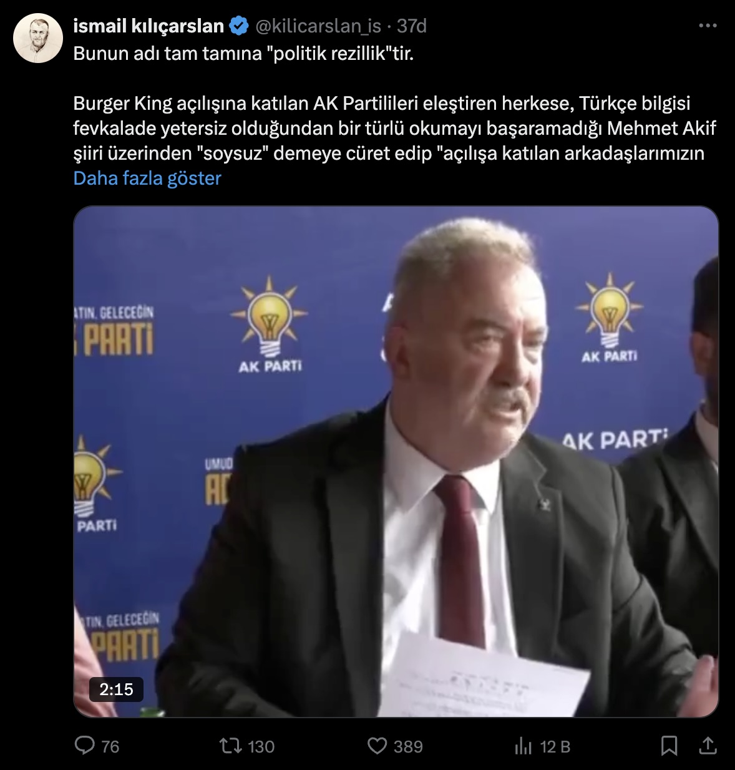
Task: Click the 2:15 video duration badge
Action: pyautogui.click(x=116, y=690)
